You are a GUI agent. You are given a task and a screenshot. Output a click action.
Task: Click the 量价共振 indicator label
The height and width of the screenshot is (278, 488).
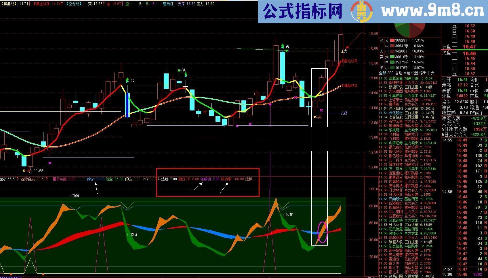60,179
